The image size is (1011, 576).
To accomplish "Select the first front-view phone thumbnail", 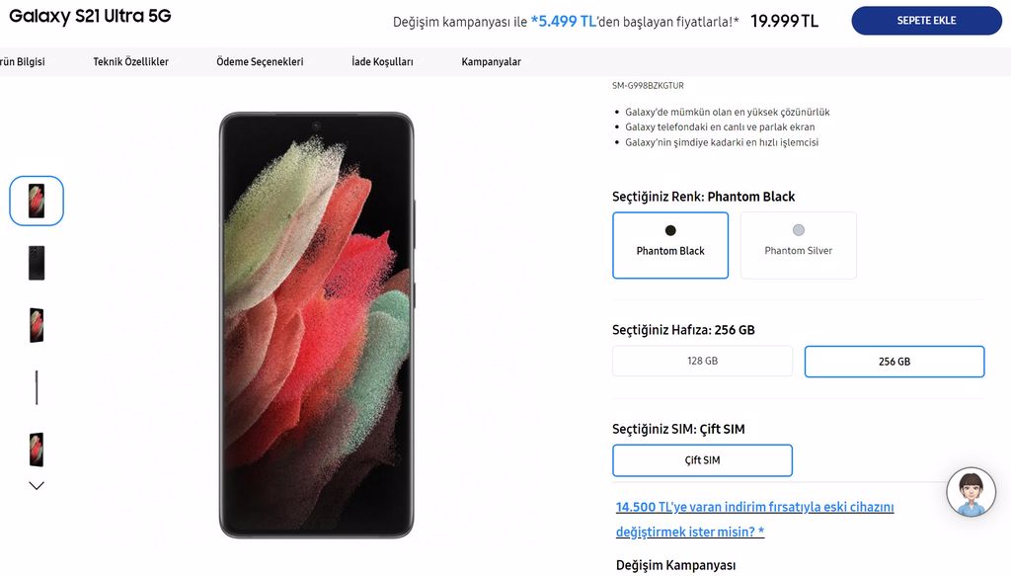I will coord(37,201).
